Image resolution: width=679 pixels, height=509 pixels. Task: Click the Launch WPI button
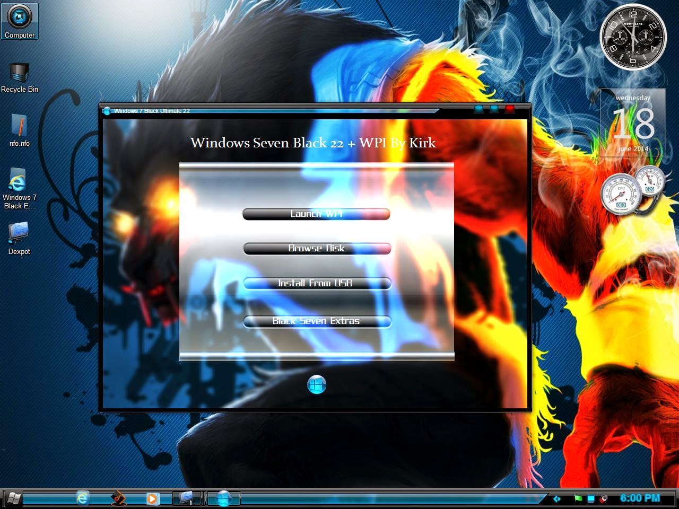click(x=316, y=214)
